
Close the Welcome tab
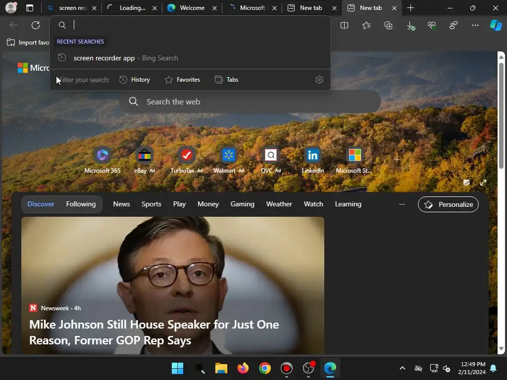coord(214,8)
